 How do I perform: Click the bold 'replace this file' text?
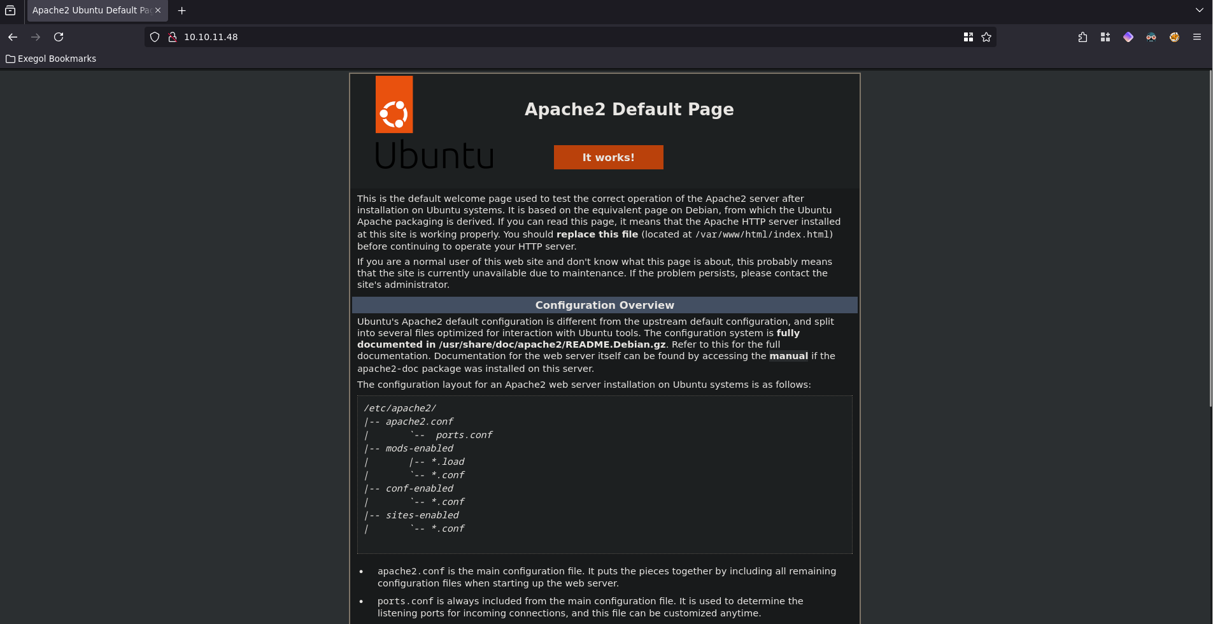point(597,234)
